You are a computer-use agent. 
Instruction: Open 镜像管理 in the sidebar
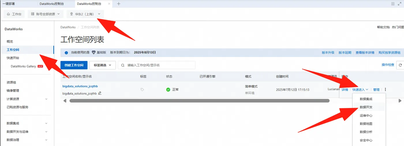tap(13, 90)
